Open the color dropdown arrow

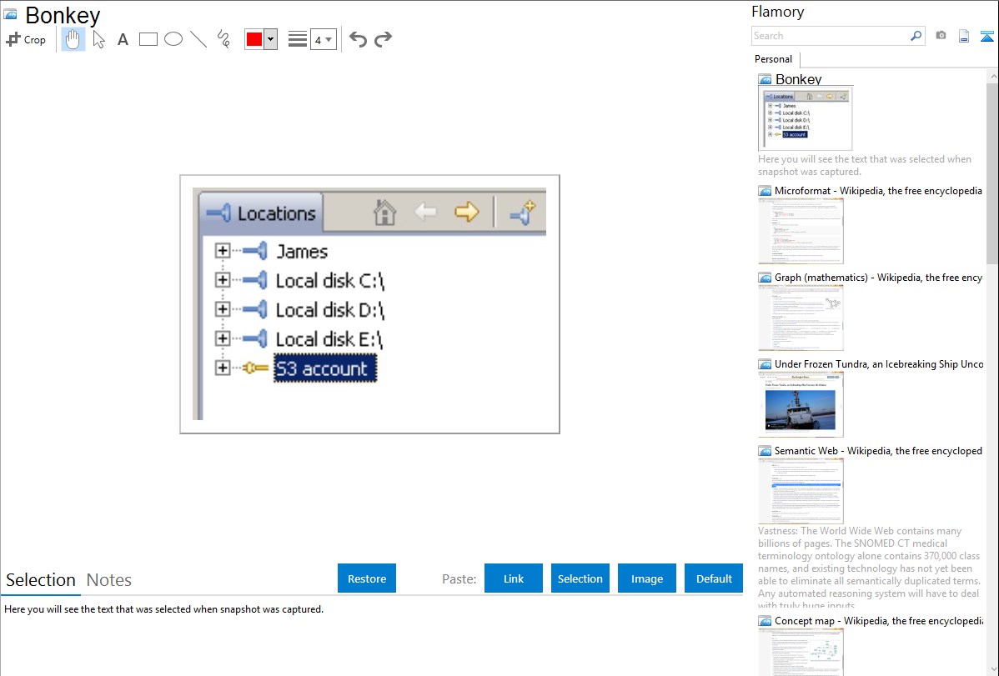pyautogui.click(x=271, y=39)
